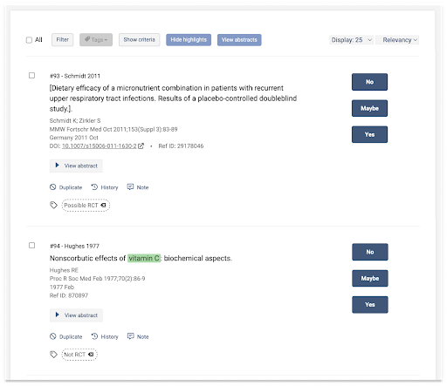Vote Yes on Schmidt 2011

pyautogui.click(x=369, y=134)
